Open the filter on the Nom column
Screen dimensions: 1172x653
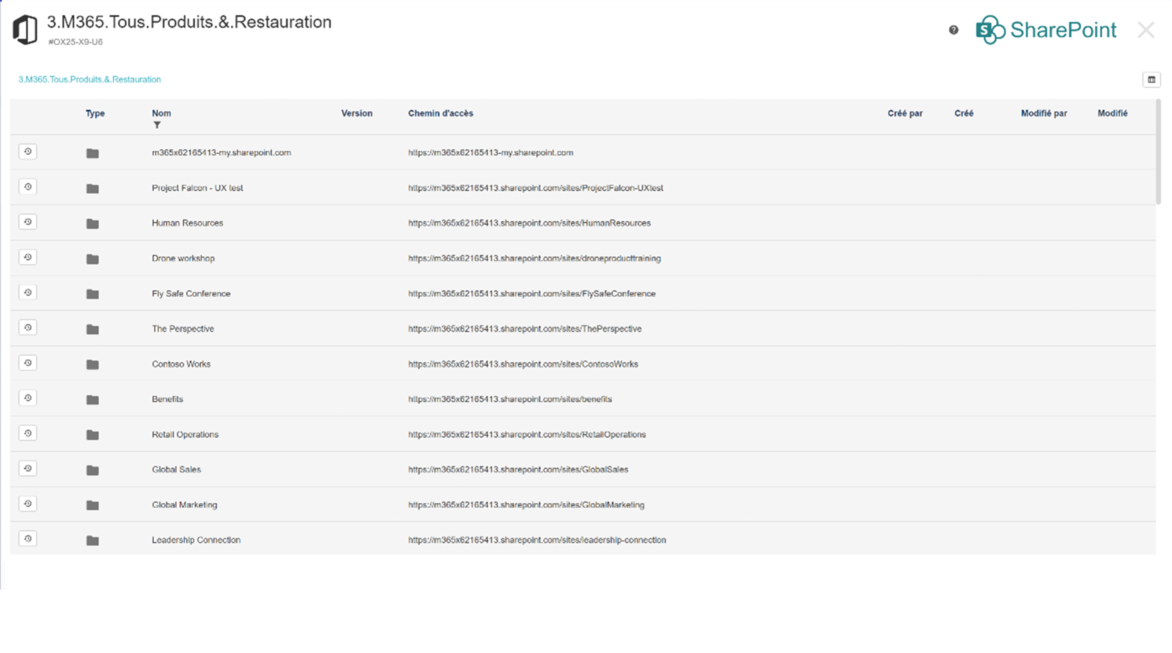pos(157,124)
